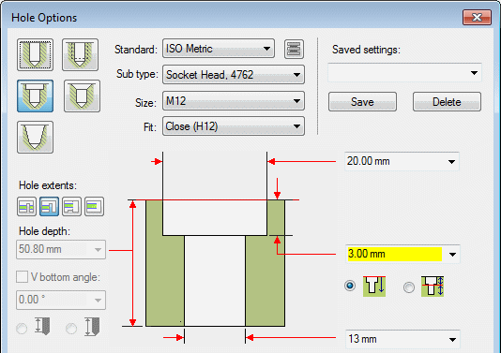Open the Saved settings dropdown
The height and width of the screenshot is (353, 501).
[x=404, y=73]
